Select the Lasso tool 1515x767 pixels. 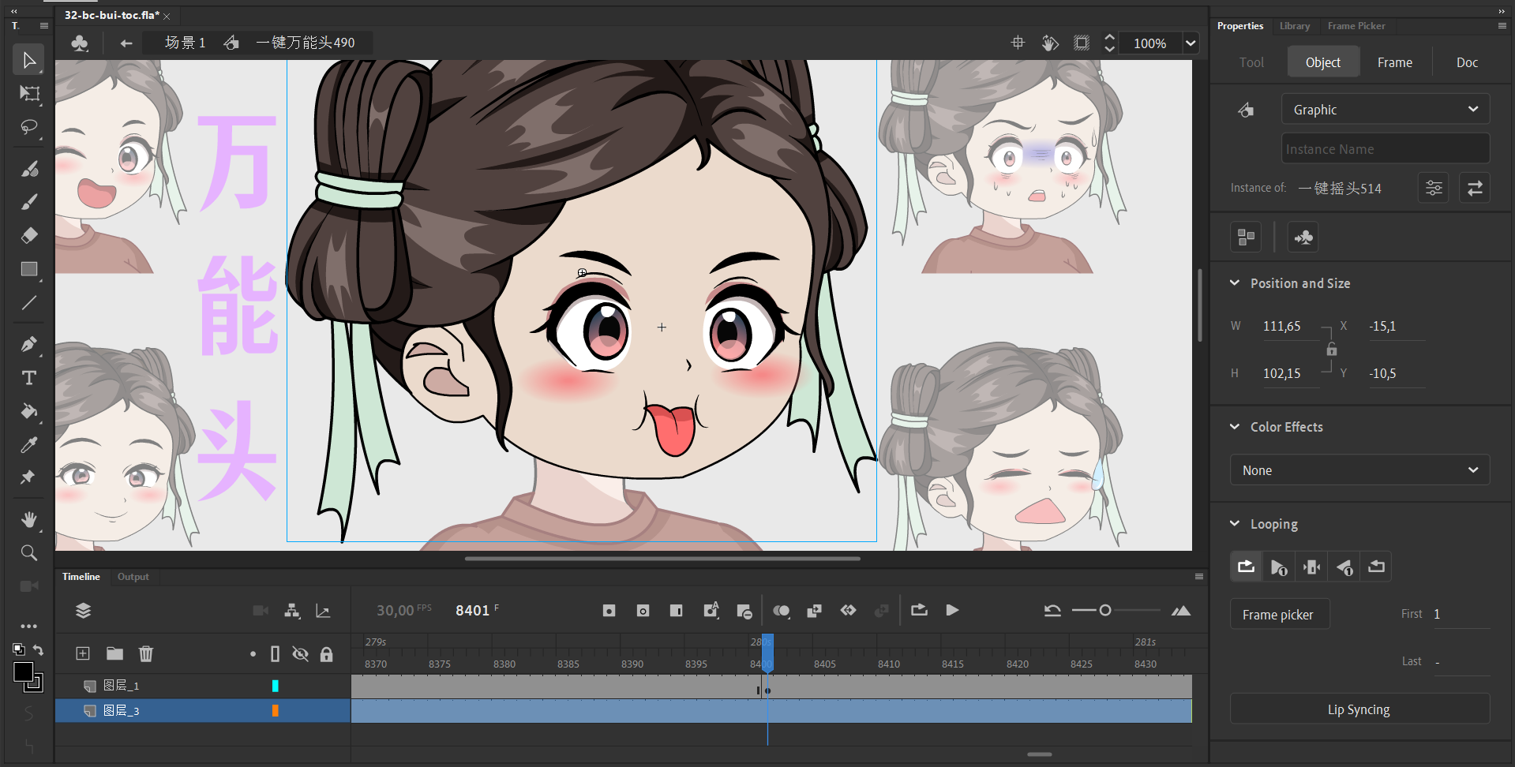(29, 127)
